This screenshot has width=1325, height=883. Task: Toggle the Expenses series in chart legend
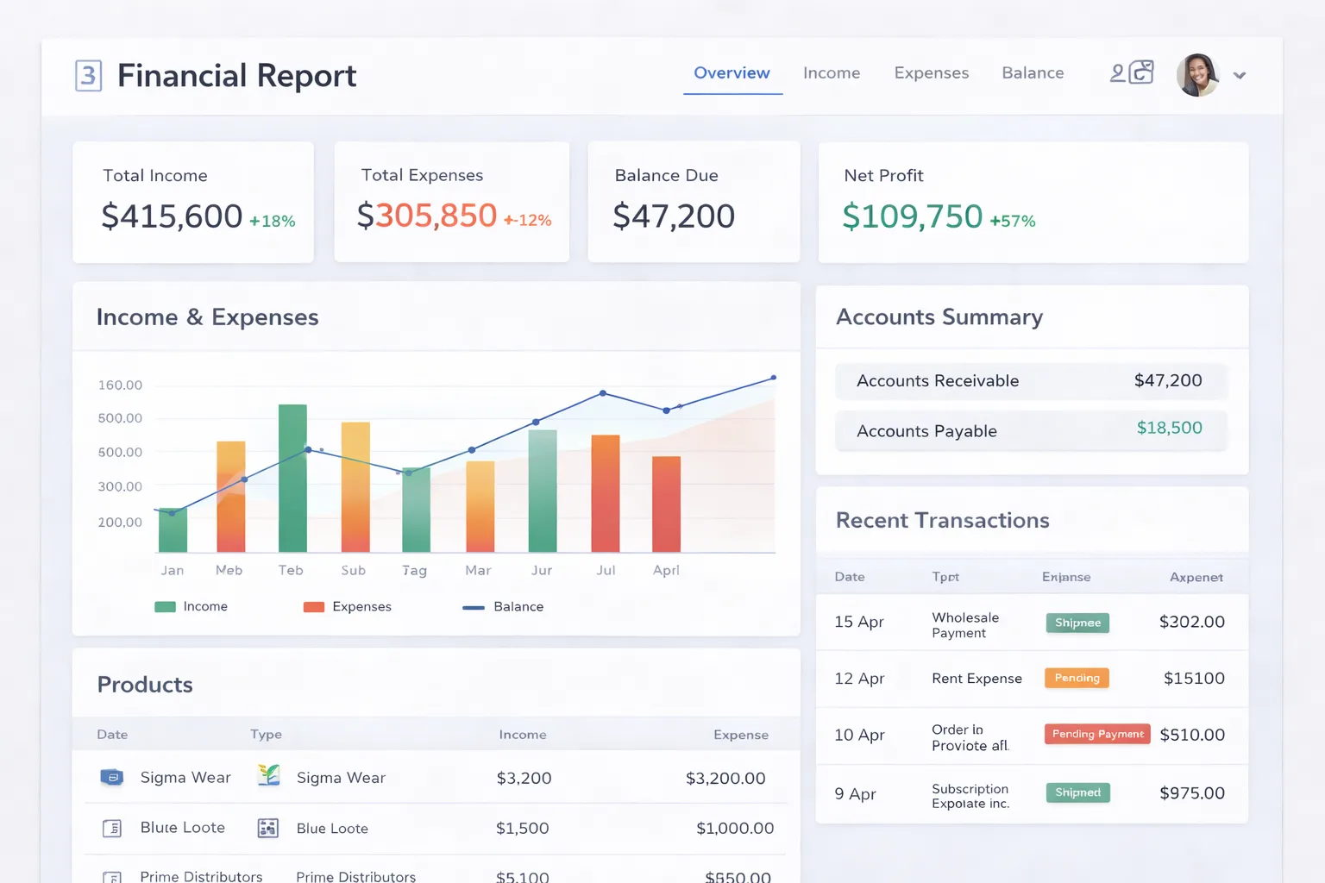click(348, 607)
